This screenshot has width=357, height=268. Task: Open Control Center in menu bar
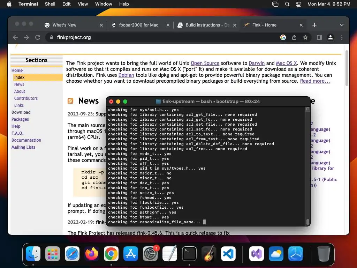[x=299, y=4]
